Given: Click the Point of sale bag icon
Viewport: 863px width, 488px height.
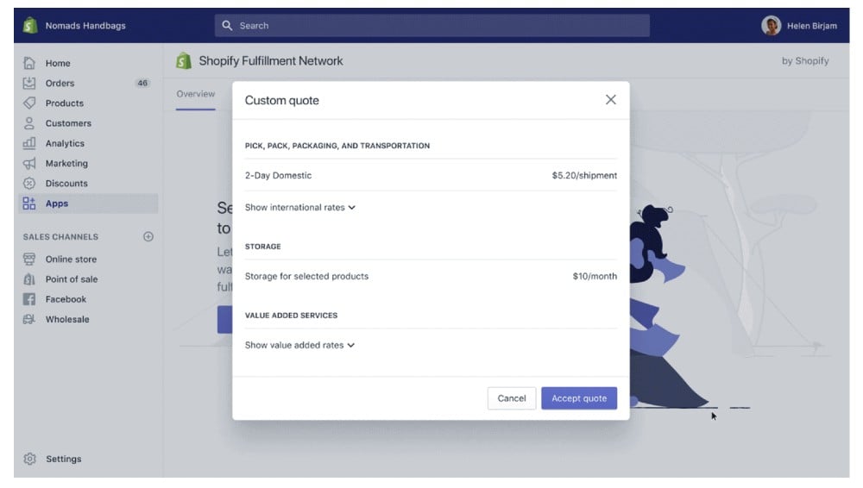Looking at the screenshot, I should (29, 279).
